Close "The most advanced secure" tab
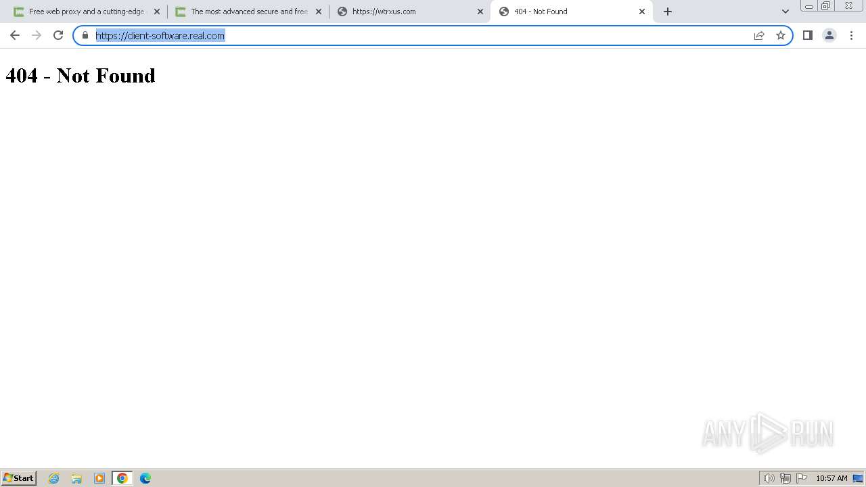The width and height of the screenshot is (866, 487). coord(319,11)
